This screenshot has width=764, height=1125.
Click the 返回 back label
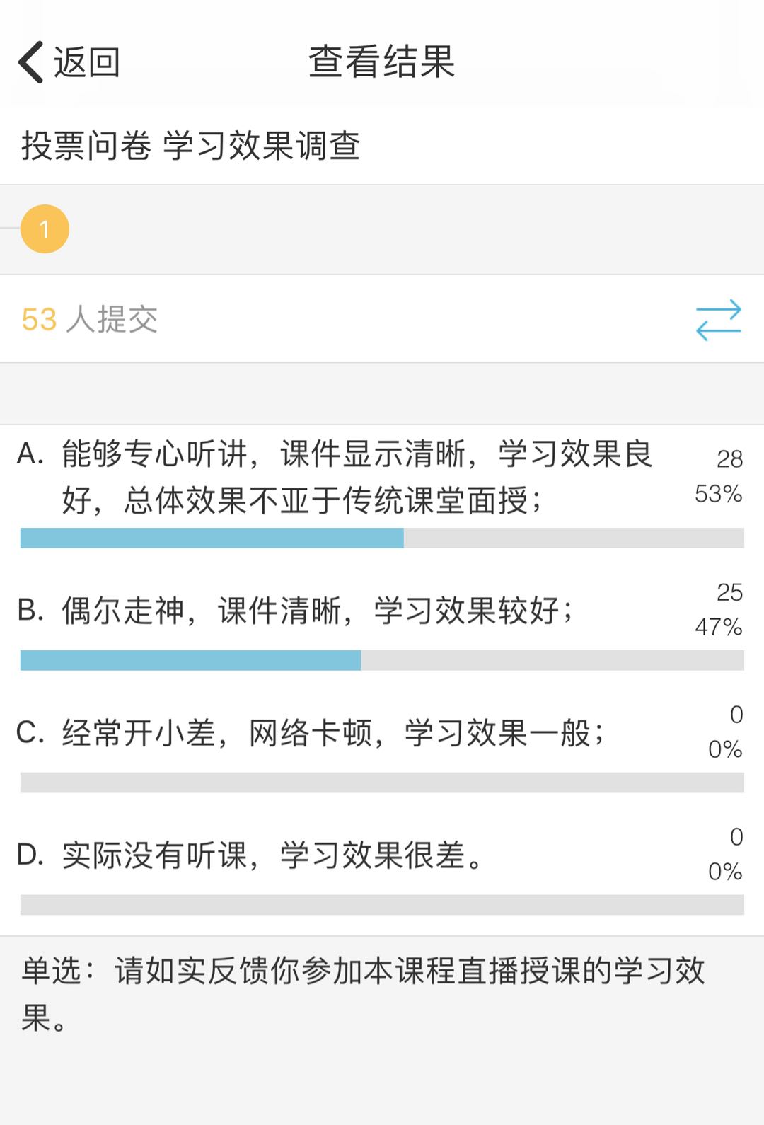tap(86, 62)
